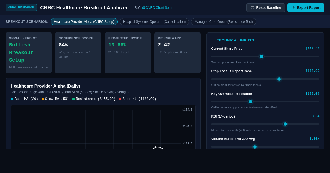This screenshot has width=330, height=173.
Task: Click the $142.50 current share price value
Action: tap(312, 49)
